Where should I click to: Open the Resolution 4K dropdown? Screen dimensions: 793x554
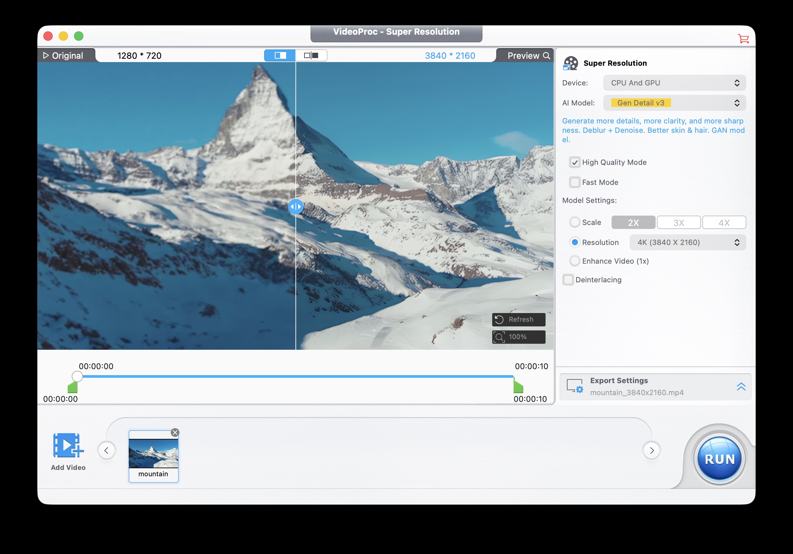point(687,242)
